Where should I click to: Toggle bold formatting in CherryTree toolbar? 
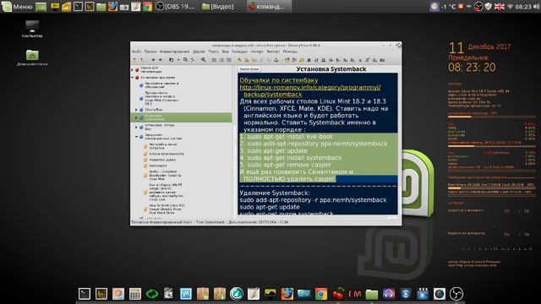pos(309,60)
